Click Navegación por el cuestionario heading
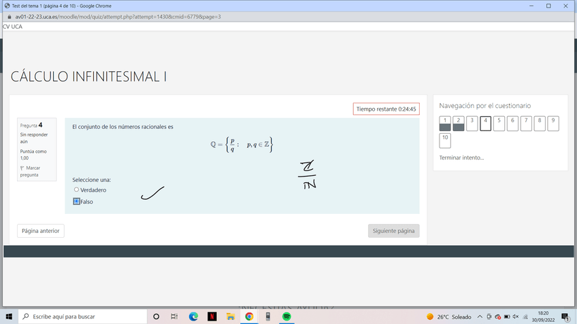Screen dimensions: 577x324 pos(485,106)
